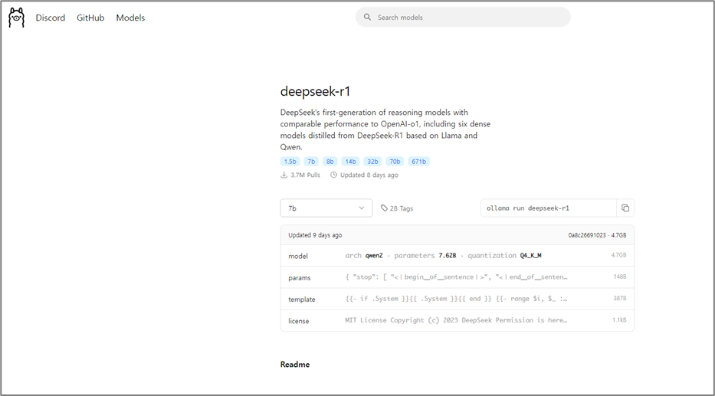Click the 1.1kB license size
Image resolution: width=715 pixels, height=396 pixels.
pos(619,320)
